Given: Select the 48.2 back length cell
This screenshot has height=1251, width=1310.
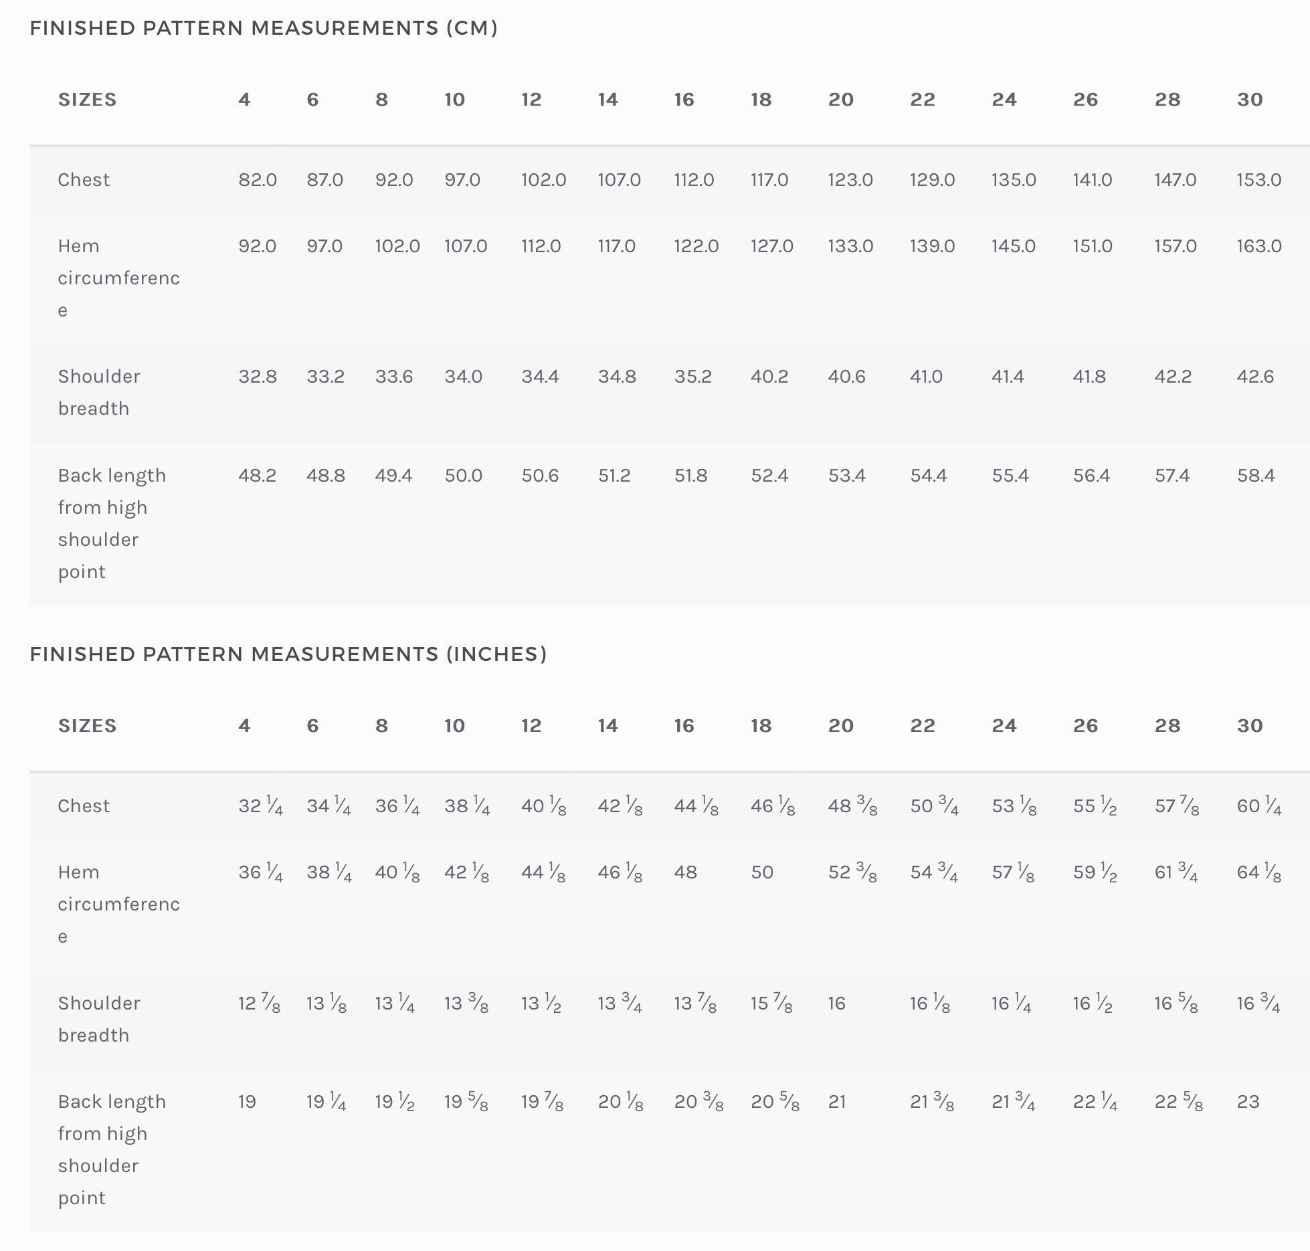Looking at the screenshot, I should point(257,476).
